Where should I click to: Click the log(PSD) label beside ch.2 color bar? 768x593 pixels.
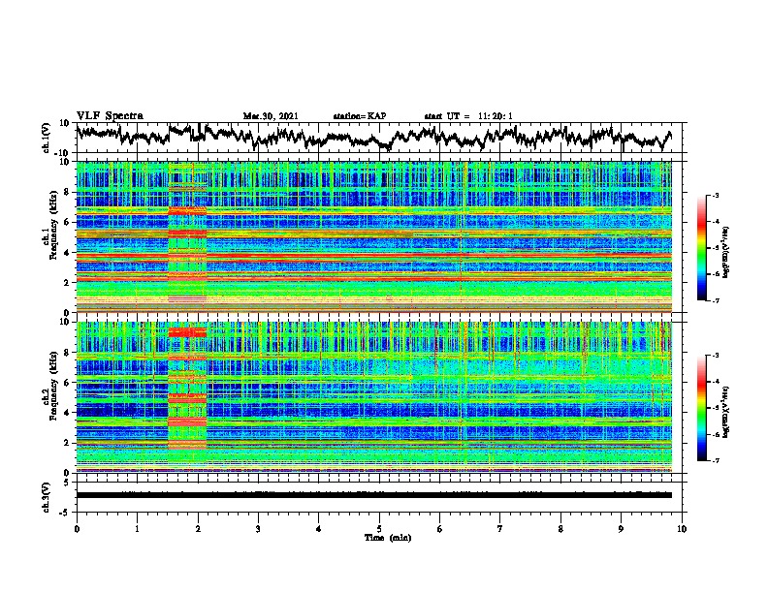(x=725, y=412)
